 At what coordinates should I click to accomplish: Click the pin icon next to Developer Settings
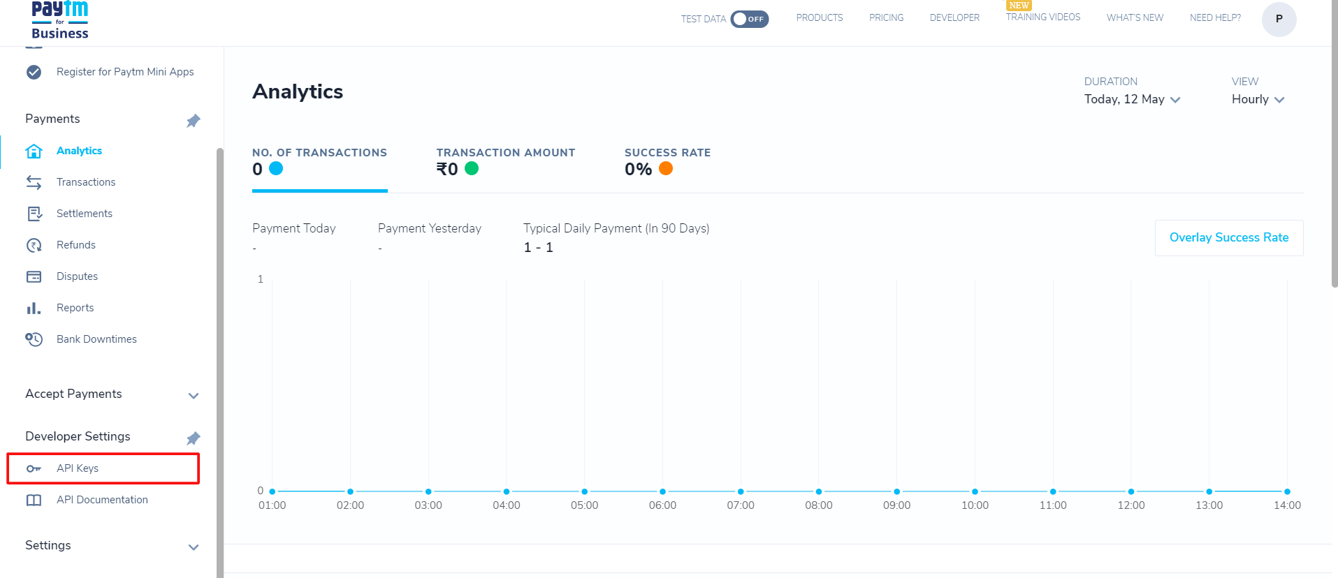(x=194, y=438)
